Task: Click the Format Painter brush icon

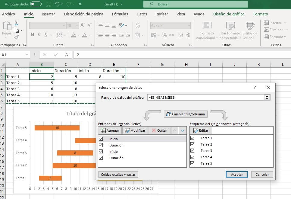Action: point(16,37)
